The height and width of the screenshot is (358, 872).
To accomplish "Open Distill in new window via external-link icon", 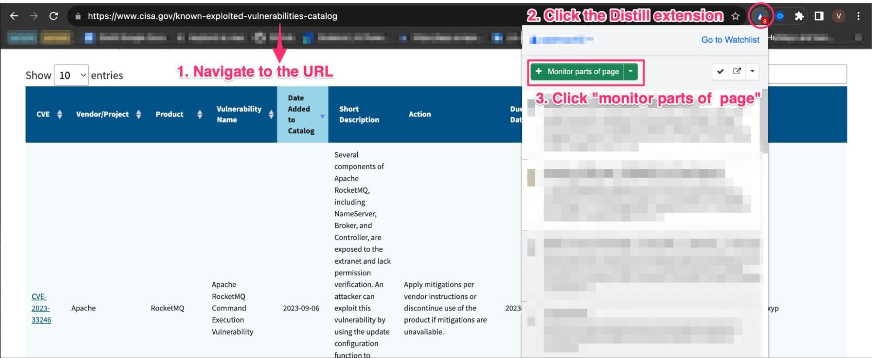I will (x=737, y=72).
